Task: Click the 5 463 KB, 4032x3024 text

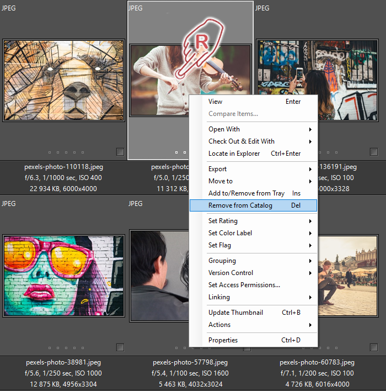Action: pos(191,384)
